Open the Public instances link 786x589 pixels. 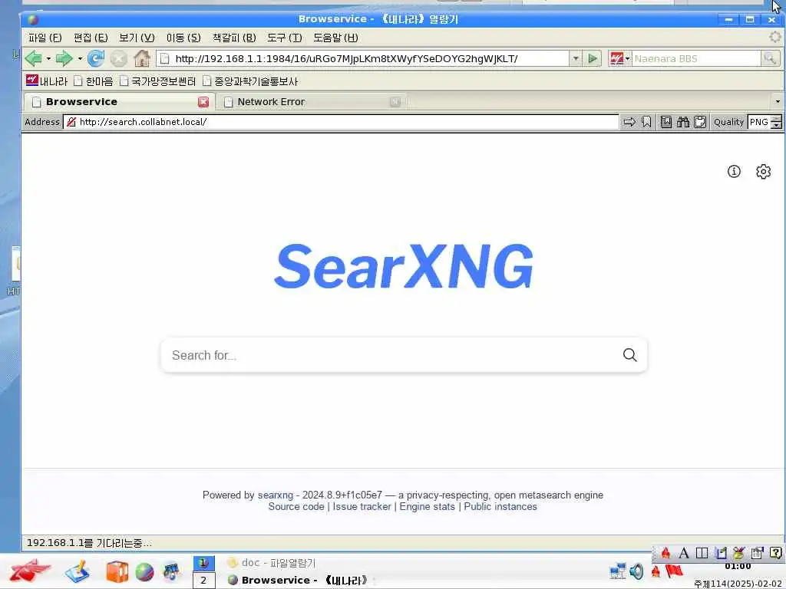click(500, 506)
